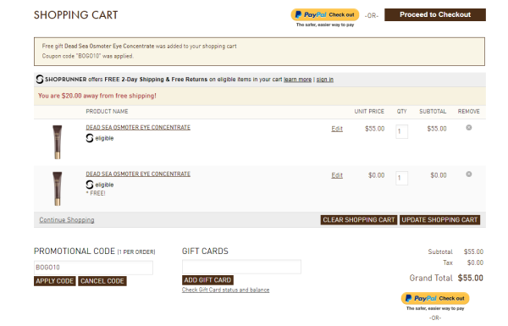Image resolution: width=508 pixels, height=326 pixels.
Task: Click Continue Shopping link
Action: tap(67, 219)
